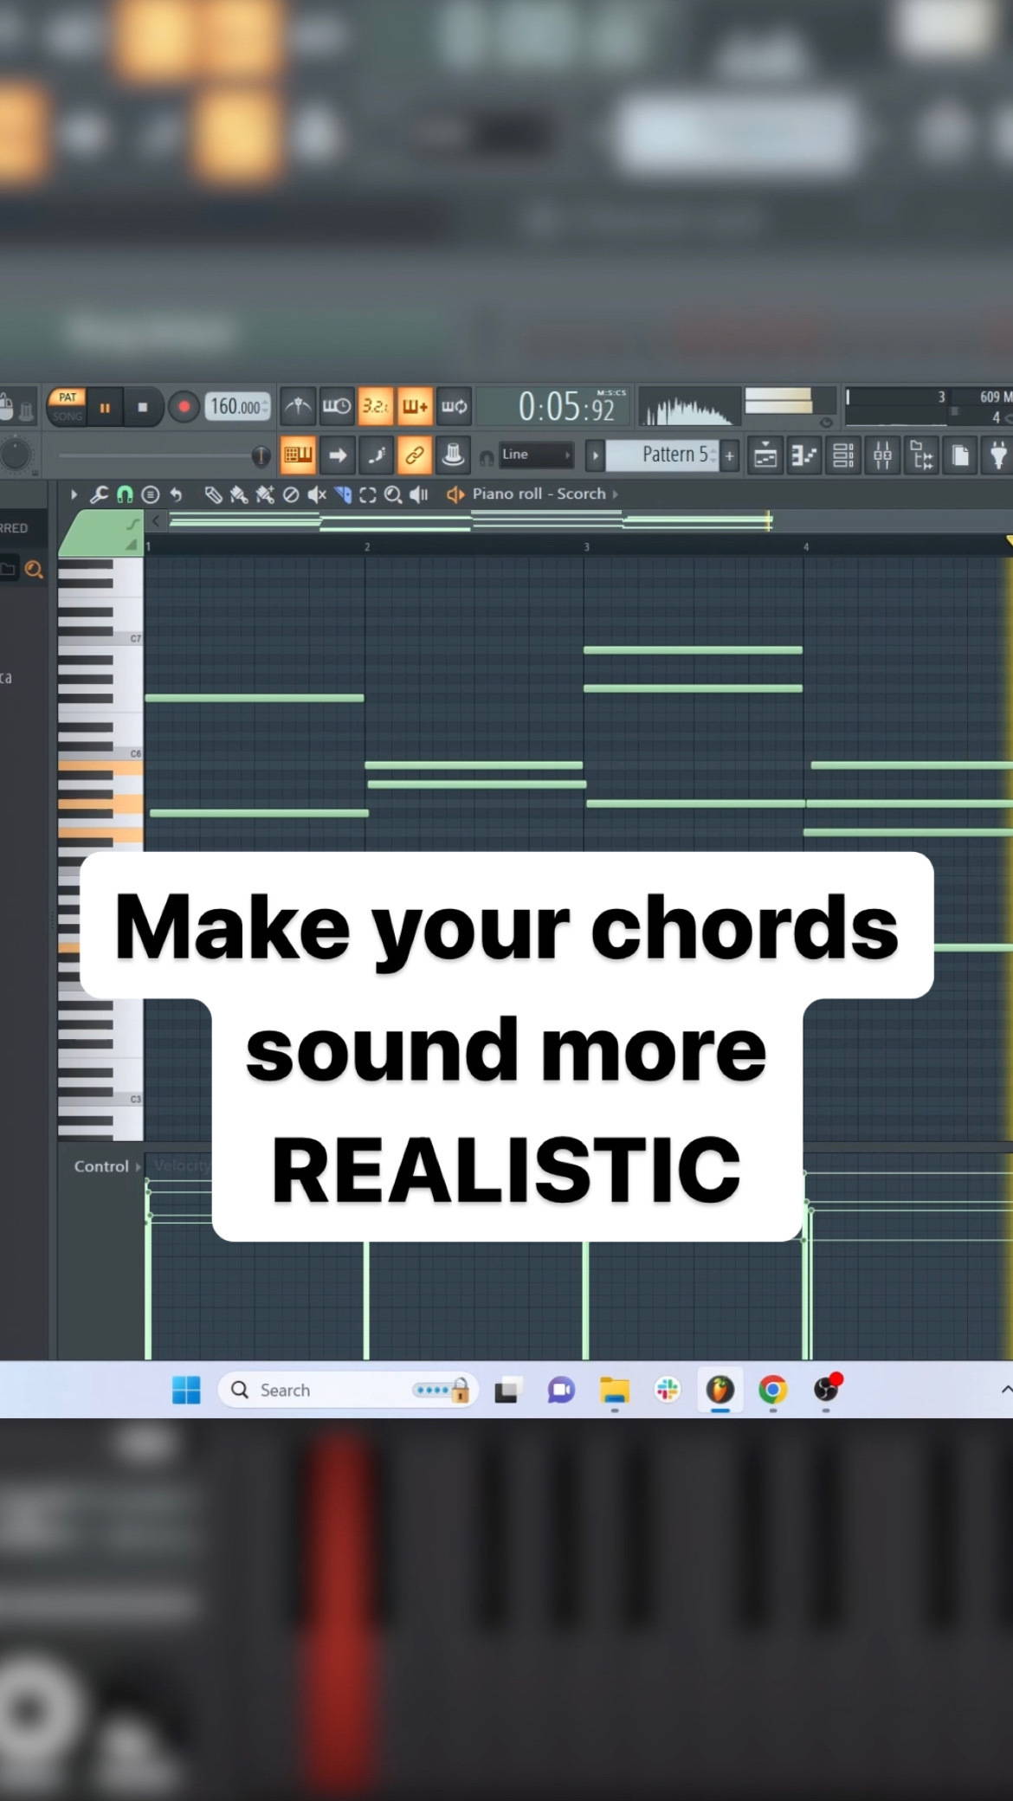Toggle wait for input to start playing
1013x1801 pixels.
pos(337,406)
